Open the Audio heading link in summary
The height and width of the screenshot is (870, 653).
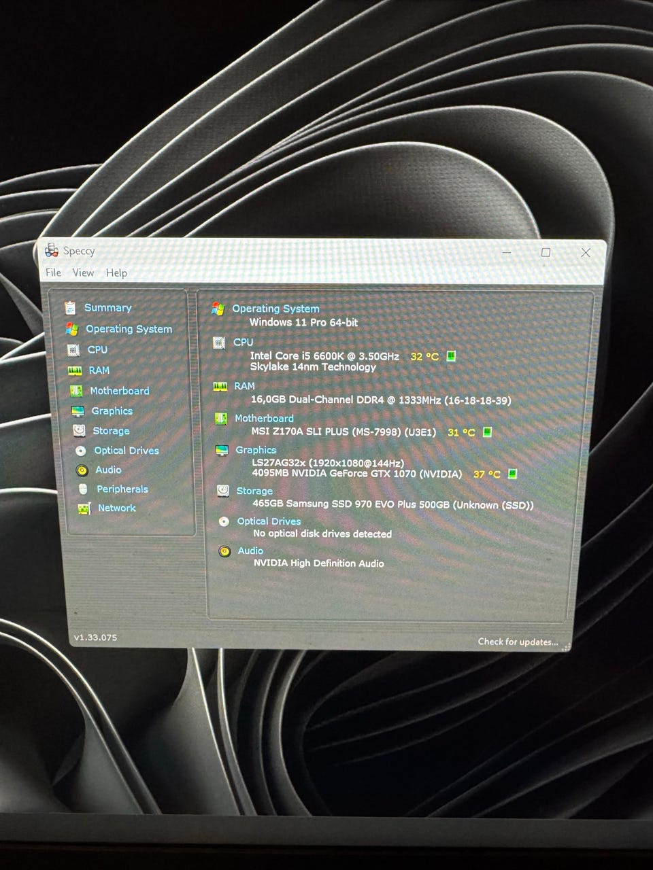tap(250, 551)
